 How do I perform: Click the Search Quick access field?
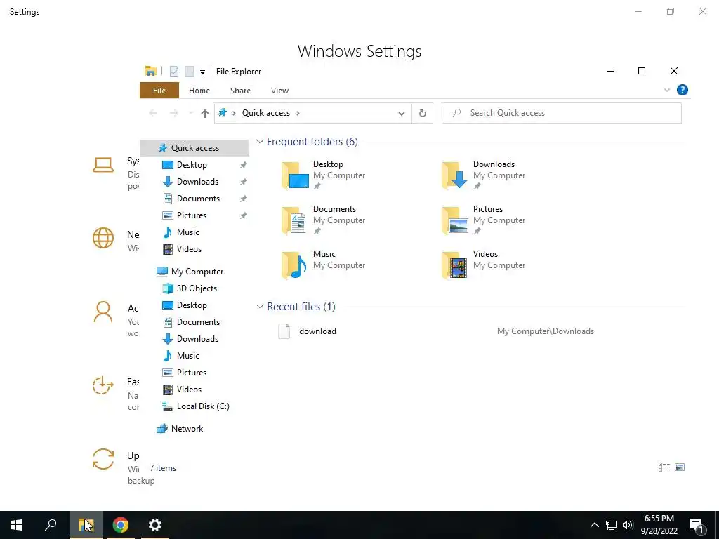click(561, 113)
